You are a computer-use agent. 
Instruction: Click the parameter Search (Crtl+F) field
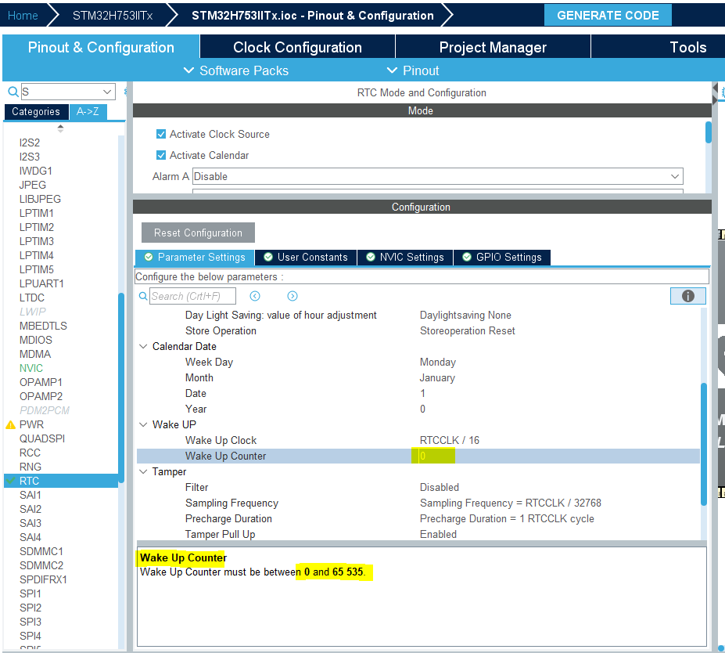coord(193,296)
